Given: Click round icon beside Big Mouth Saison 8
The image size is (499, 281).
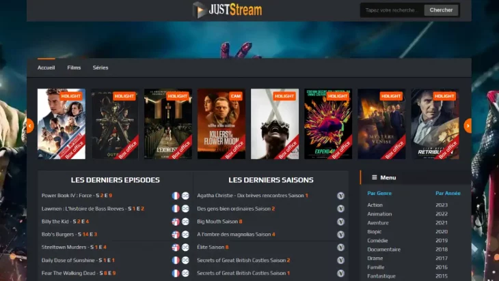Looking at the screenshot, I should pyautogui.click(x=341, y=222).
